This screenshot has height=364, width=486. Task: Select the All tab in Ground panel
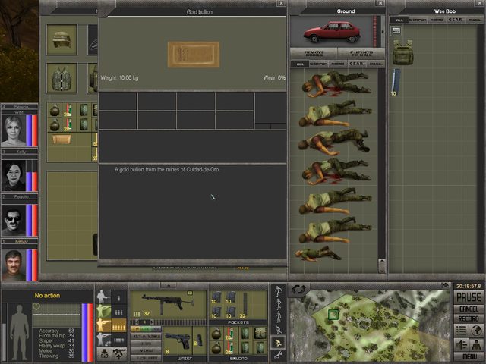[x=300, y=64]
